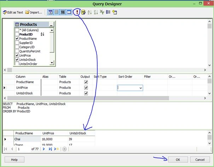Click the Verify SQL icon

(x=83, y=12)
